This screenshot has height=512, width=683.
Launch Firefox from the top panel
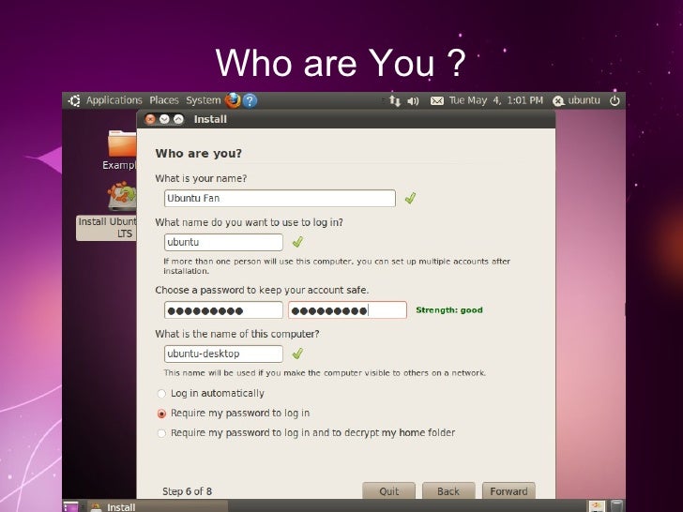click(x=233, y=100)
